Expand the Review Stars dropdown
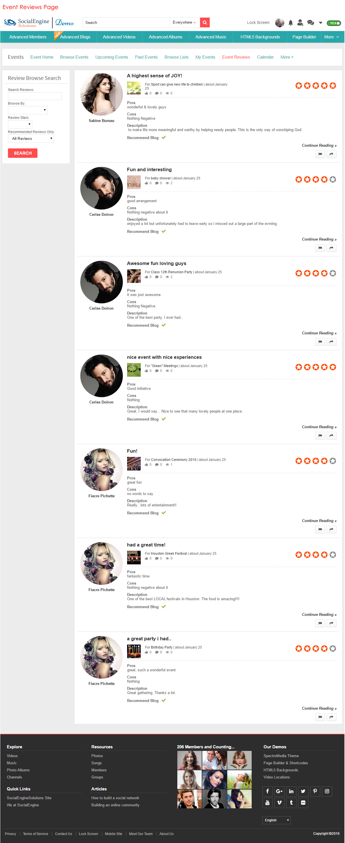 20,124
